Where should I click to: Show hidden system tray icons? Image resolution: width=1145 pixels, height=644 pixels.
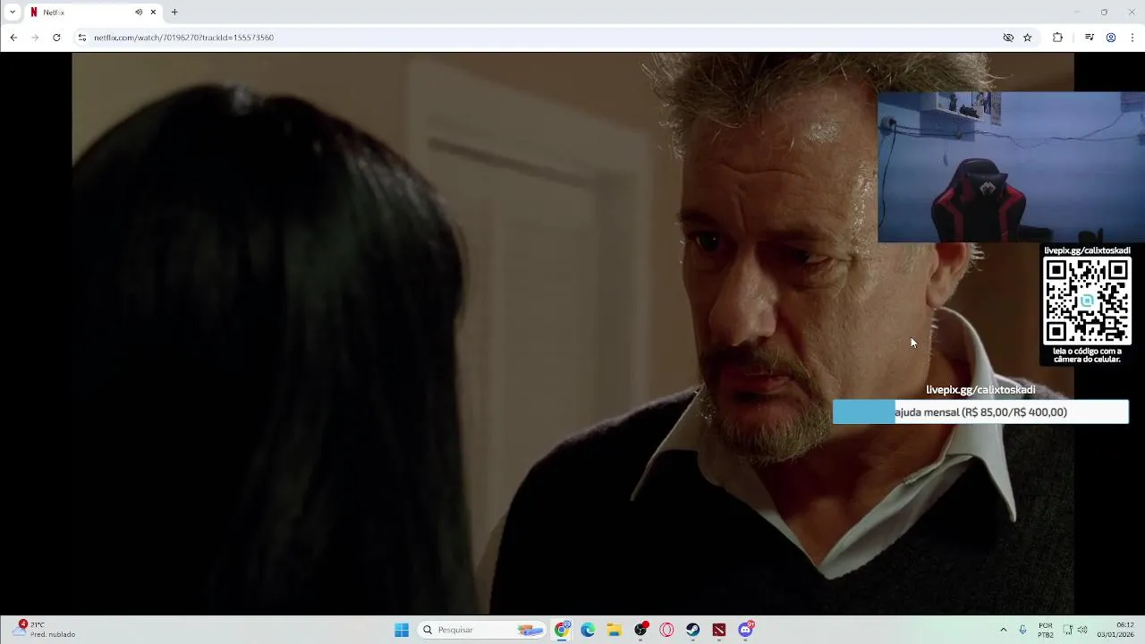[1003, 630]
